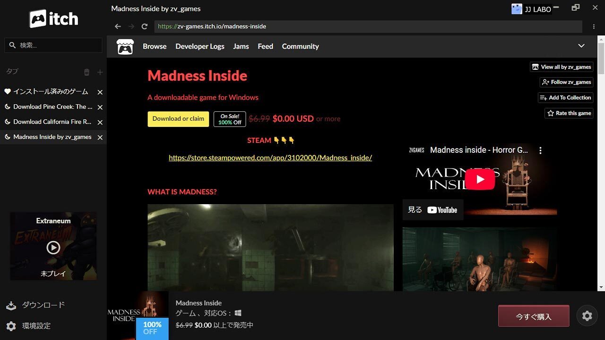605x340 pixels.
Task: Click the itch logo in the sidebar
Action: pos(53,19)
